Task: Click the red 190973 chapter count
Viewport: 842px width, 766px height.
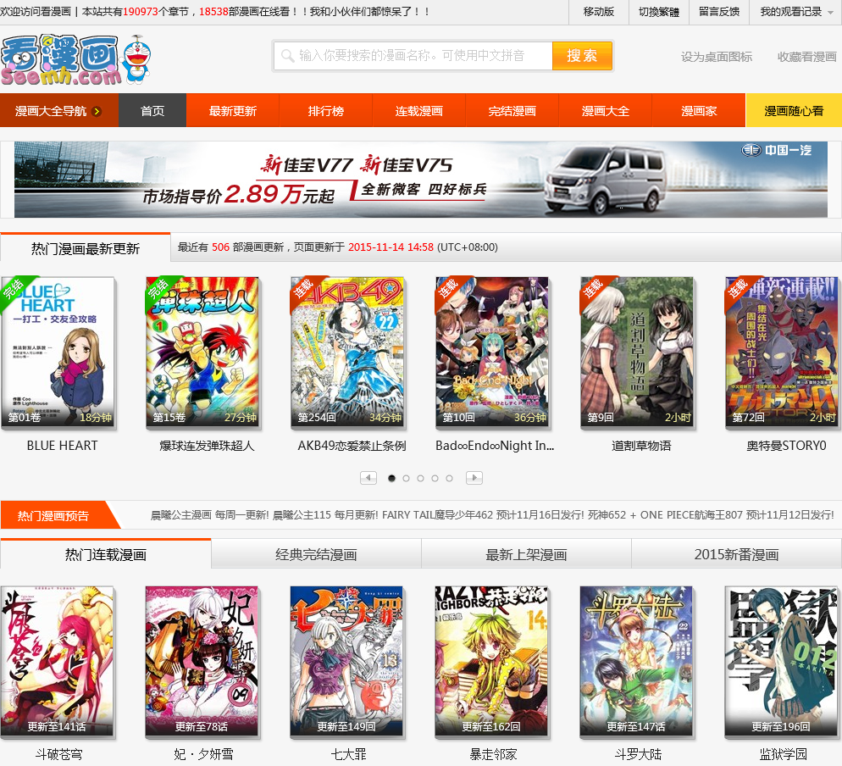Action: pyautogui.click(x=140, y=11)
